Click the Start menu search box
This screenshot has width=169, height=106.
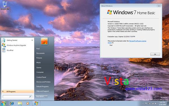click(17, 96)
